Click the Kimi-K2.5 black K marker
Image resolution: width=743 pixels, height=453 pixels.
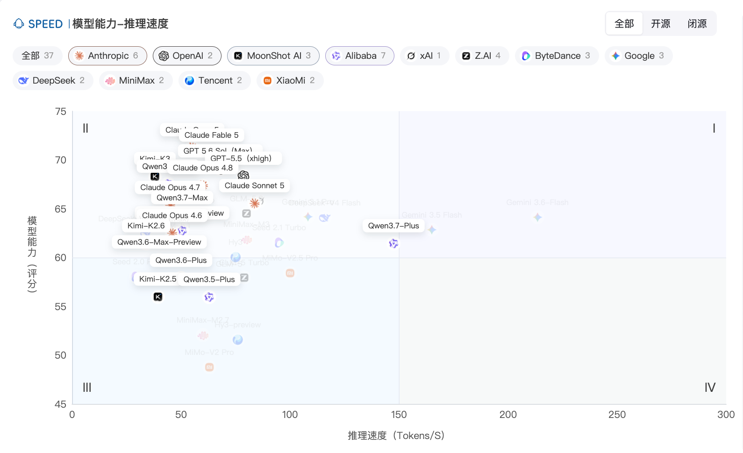(x=158, y=297)
